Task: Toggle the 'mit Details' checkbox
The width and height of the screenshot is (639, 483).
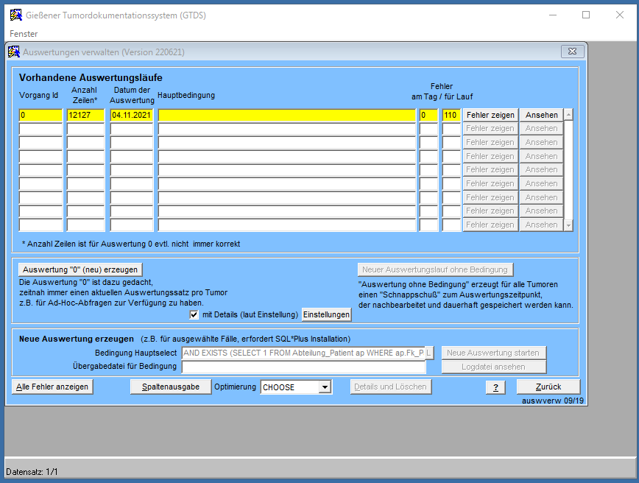Action: [x=194, y=314]
